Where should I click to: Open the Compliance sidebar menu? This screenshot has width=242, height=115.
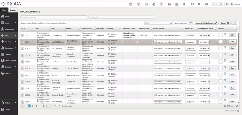pos(9,48)
